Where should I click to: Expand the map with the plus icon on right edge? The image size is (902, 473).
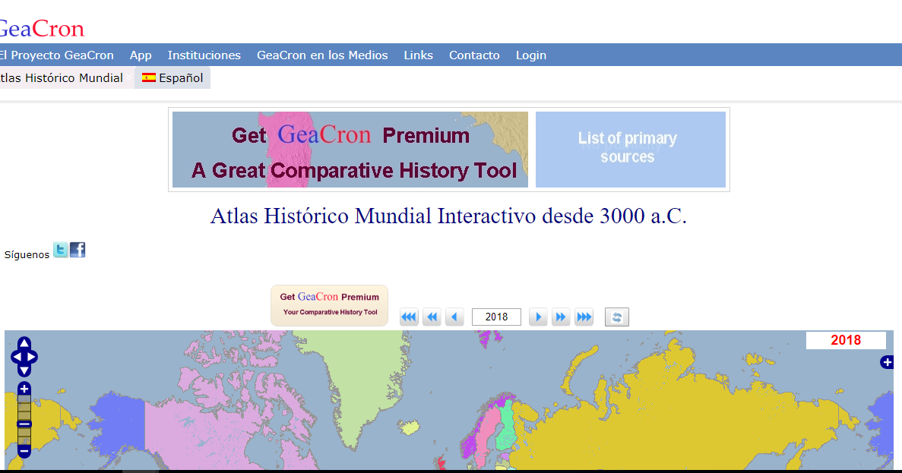[887, 362]
